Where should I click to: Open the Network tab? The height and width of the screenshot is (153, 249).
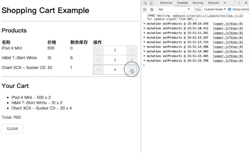pos(214,3)
